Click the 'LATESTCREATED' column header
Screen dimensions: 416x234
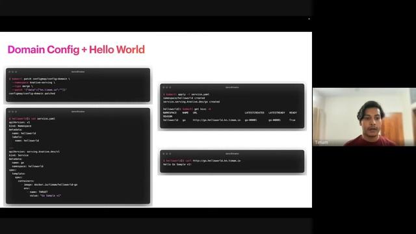pyautogui.click(x=254, y=112)
